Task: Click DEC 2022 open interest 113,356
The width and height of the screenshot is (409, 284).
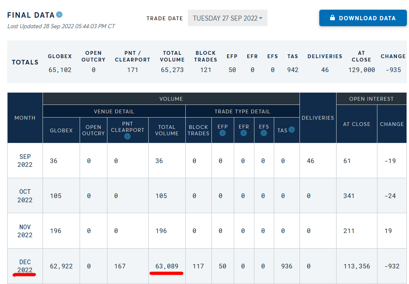Action: 357,266
